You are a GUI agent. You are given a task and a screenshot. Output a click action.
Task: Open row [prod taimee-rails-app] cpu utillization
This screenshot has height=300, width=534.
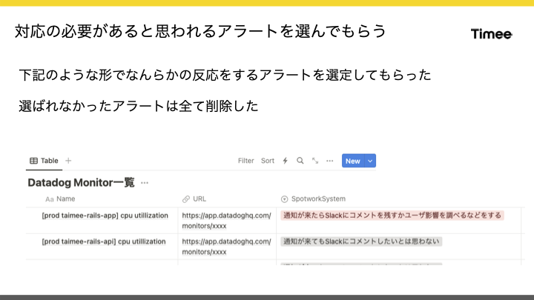point(105,216)
